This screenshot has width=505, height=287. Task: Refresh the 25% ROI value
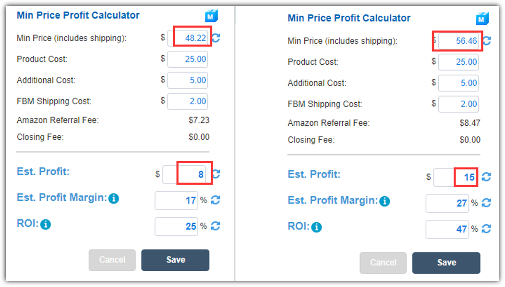[x=216, y=226]
